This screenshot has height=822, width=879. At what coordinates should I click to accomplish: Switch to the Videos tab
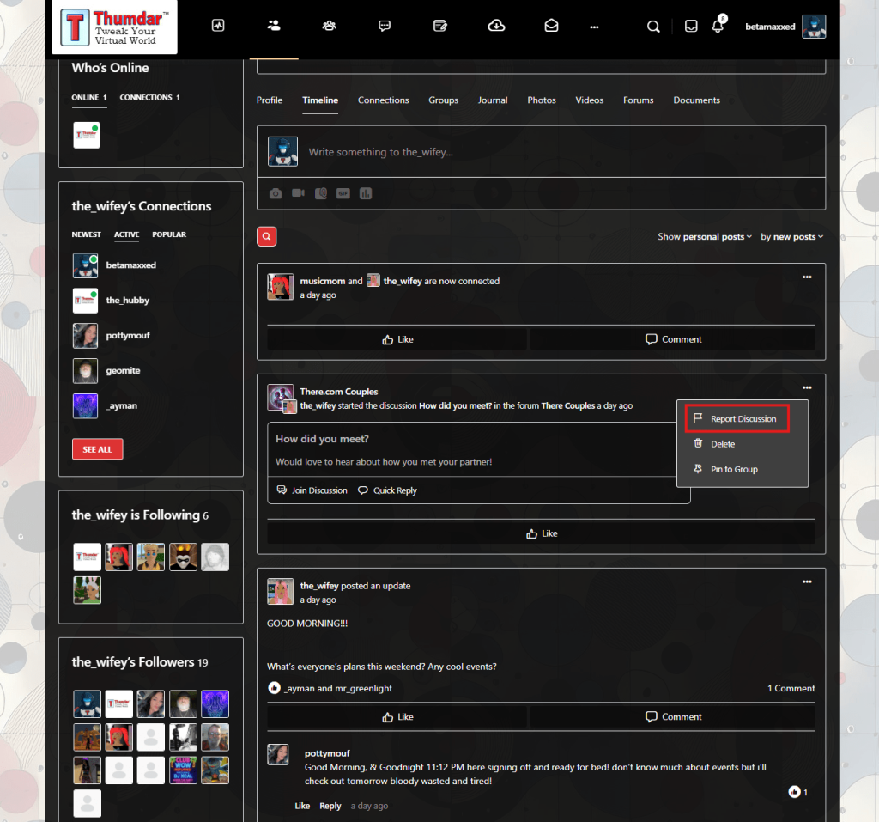[x=589, y=100]
